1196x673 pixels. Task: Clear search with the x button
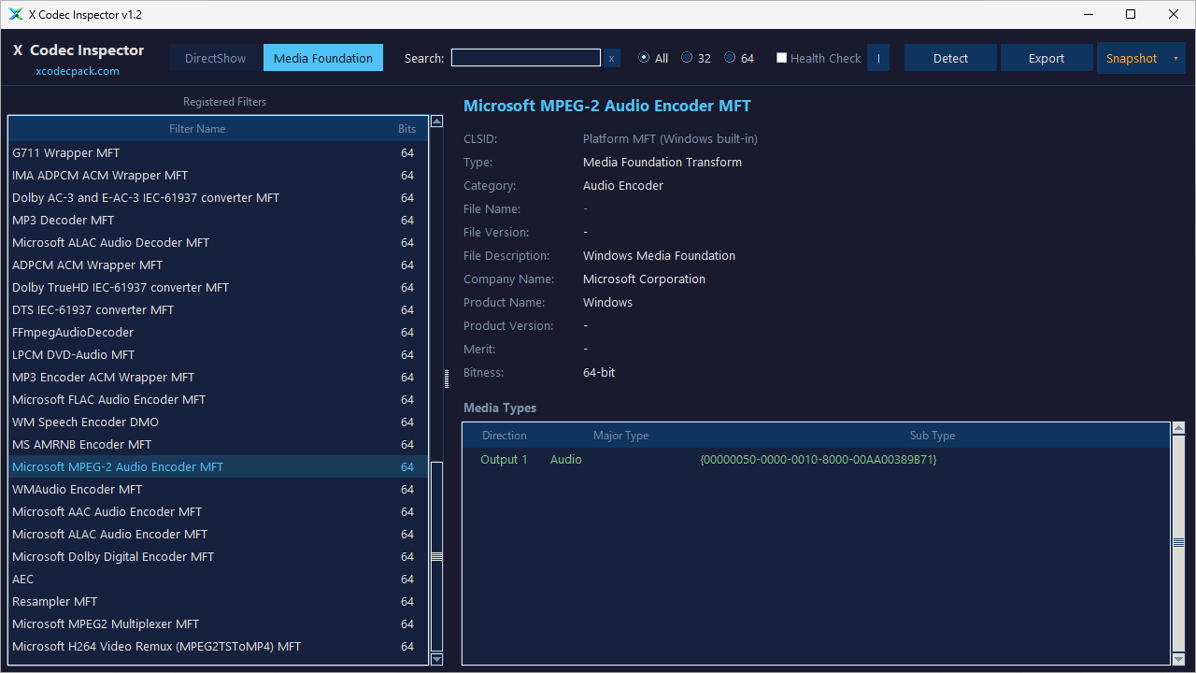[612, 58]
